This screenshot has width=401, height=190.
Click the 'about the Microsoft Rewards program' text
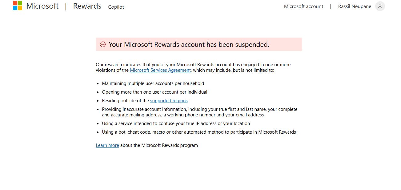tap(159, 145)
